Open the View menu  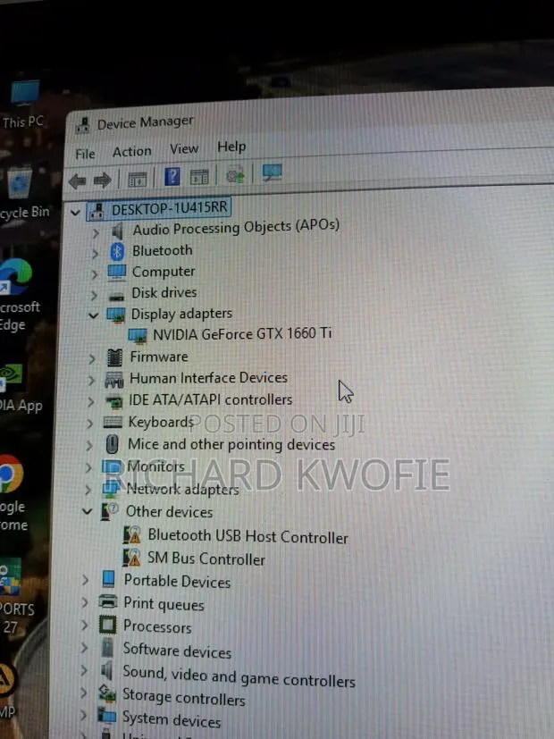tap(184, 149)
